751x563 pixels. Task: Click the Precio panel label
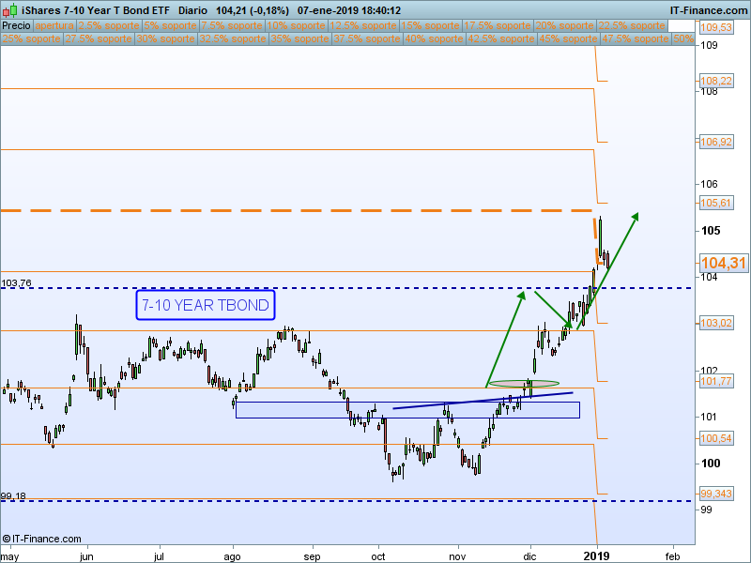(17, 26)
